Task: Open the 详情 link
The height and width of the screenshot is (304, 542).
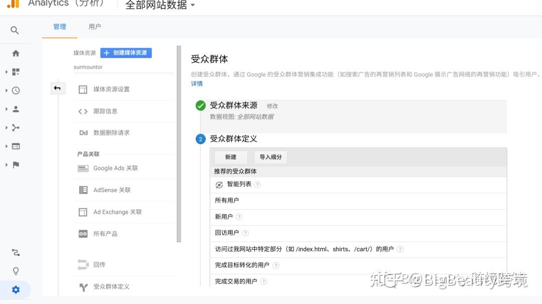Action: pos(197,84)
